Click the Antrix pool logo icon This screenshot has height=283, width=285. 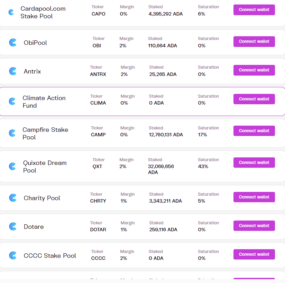12,71
